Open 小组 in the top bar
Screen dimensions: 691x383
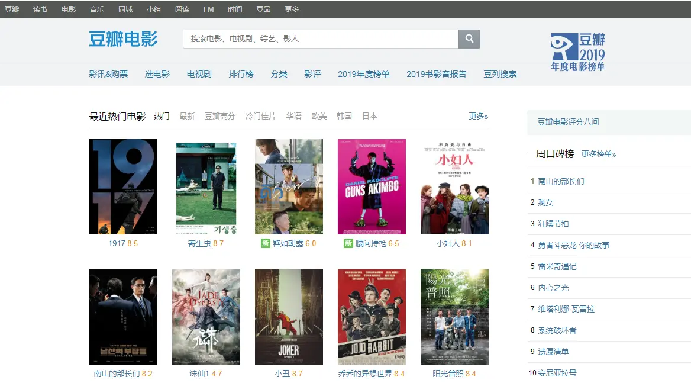click(154, 9)
